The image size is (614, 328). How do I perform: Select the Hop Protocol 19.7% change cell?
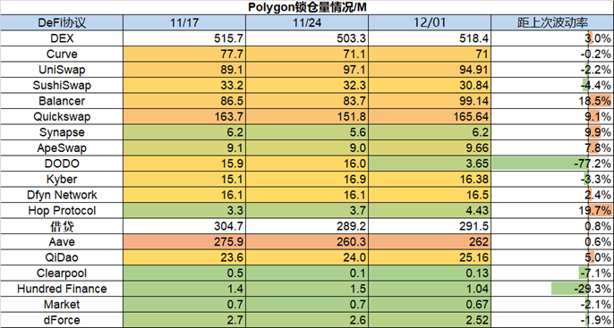[552, 210]
